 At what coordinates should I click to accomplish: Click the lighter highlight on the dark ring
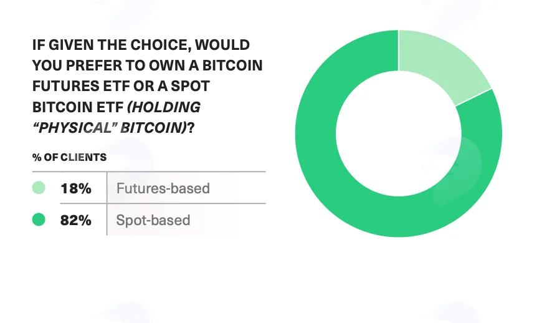(x=458, y=171)
